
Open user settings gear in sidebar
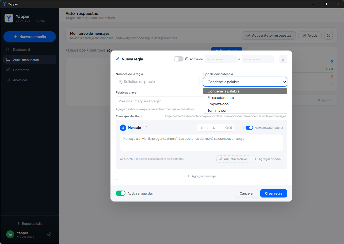click(49, 234)
